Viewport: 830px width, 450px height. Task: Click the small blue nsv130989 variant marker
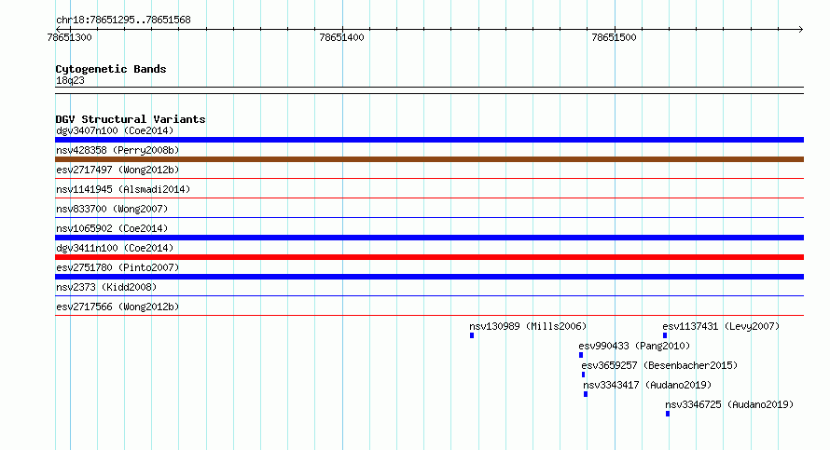[472, 335]
